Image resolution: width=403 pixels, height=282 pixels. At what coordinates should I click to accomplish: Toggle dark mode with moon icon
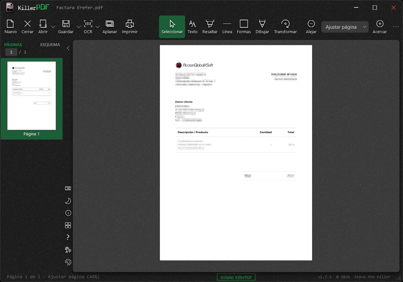click(68, 201)
